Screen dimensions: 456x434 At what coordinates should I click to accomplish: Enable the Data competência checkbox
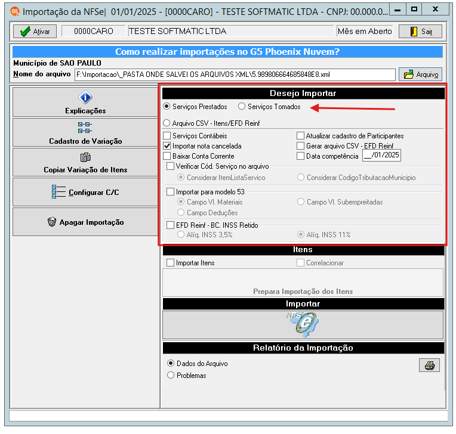tap(300, 156)
